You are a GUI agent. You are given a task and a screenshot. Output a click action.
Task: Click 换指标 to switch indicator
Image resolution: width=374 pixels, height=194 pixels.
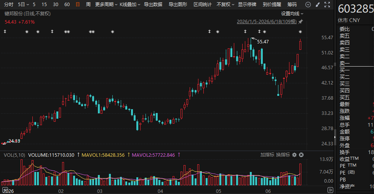(x=283, y=155)
